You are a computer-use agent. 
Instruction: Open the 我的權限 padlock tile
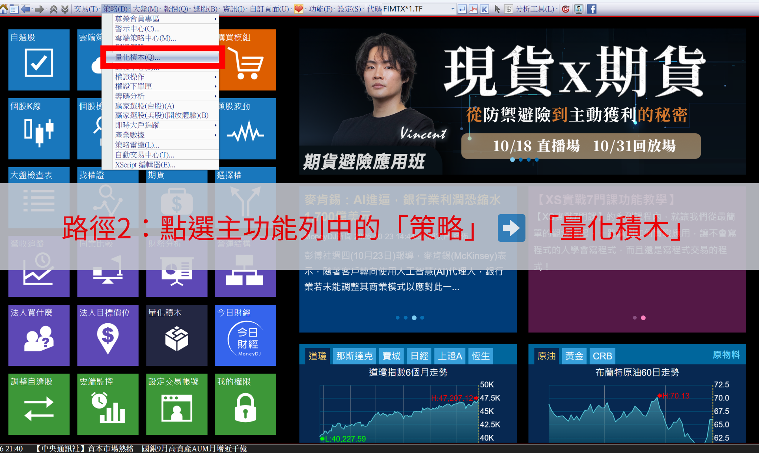pyautogui.click(x=245, y=404)
